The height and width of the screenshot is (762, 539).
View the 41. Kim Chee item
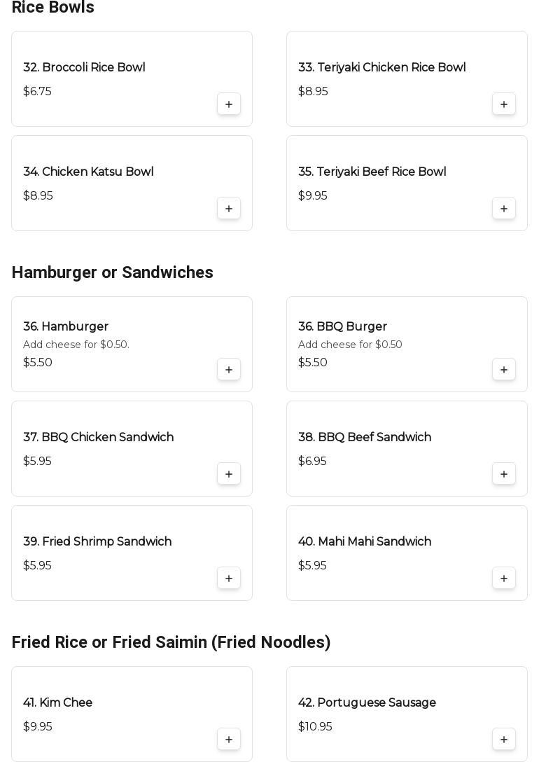click(x=57, y=702)
